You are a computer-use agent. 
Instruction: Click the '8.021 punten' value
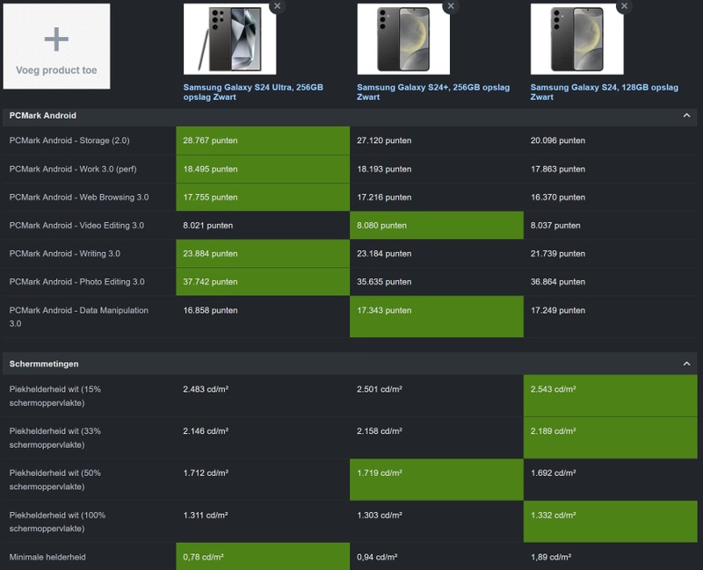coord(208,226)
